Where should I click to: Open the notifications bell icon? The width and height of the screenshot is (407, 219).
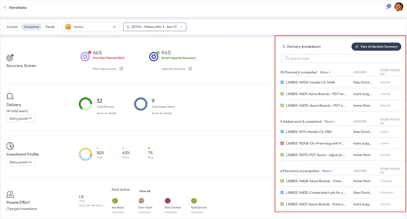pos(387,7)
